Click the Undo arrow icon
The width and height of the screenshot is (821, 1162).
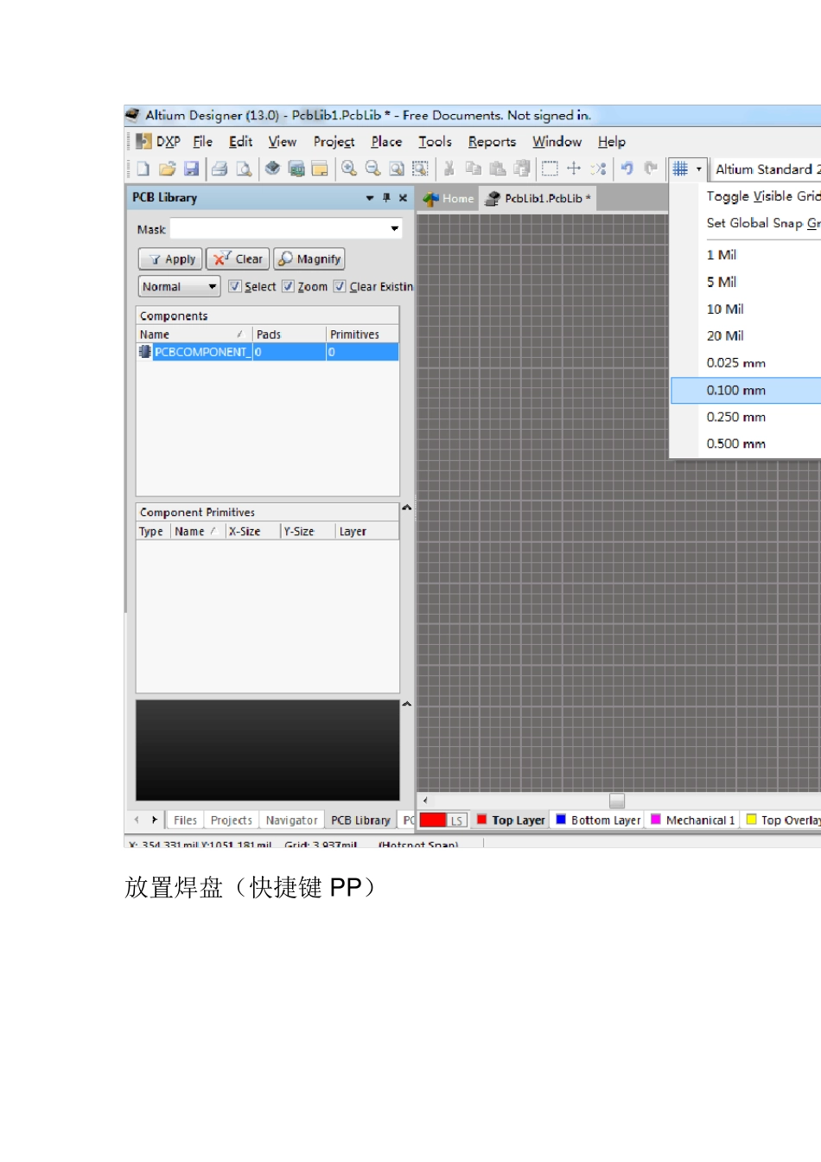point(627,169)
